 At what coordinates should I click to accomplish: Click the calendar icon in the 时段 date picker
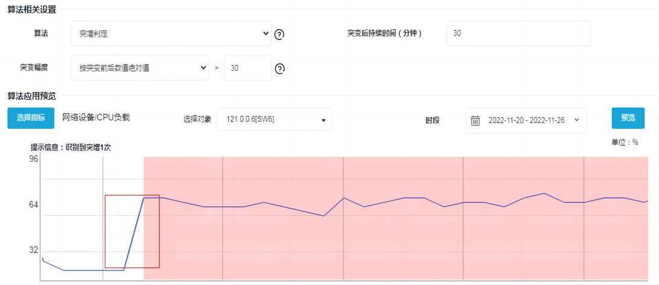[x=475, y=120]
